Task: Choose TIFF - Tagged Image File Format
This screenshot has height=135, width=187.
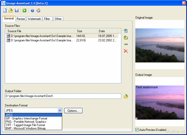Action: (x=34, y=125)
